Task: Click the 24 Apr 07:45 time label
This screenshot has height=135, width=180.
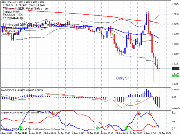Action: click(x=151, y=133)
